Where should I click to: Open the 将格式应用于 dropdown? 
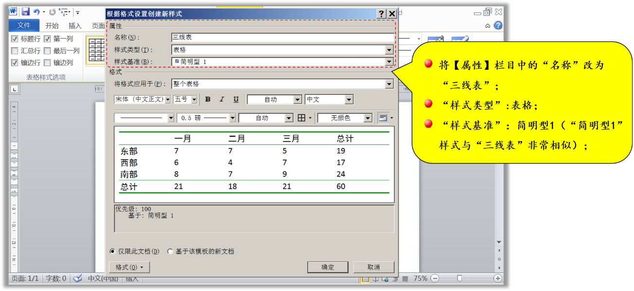point(389,84)
